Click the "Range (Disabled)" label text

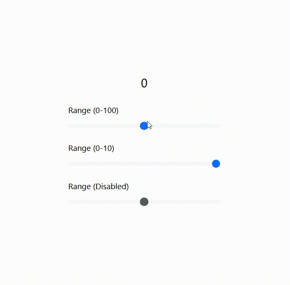98,186
